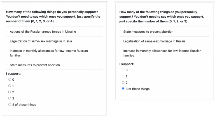
Task: Choose radio option 1 in right survey
Action: 123,76
